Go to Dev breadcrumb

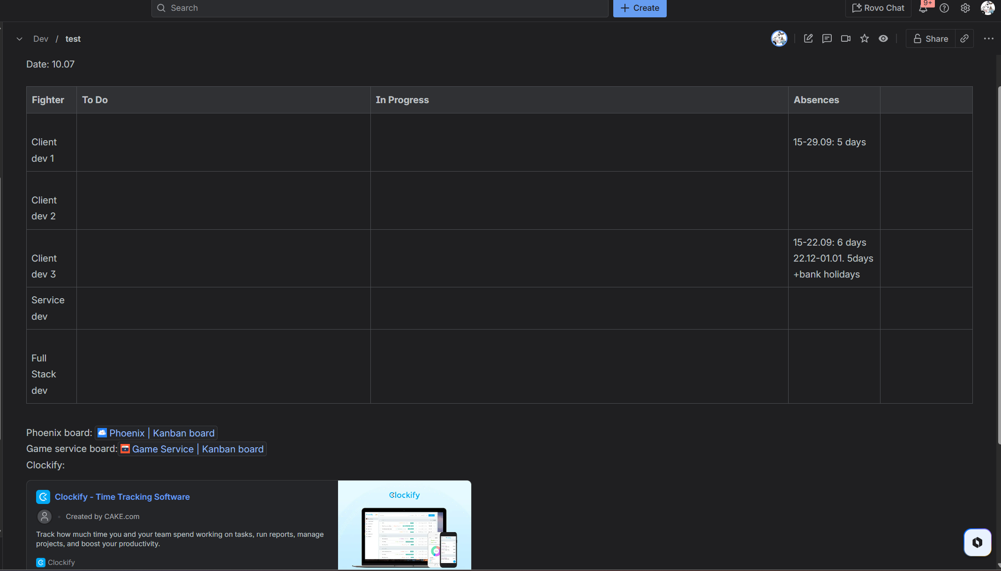coord(41,39)
